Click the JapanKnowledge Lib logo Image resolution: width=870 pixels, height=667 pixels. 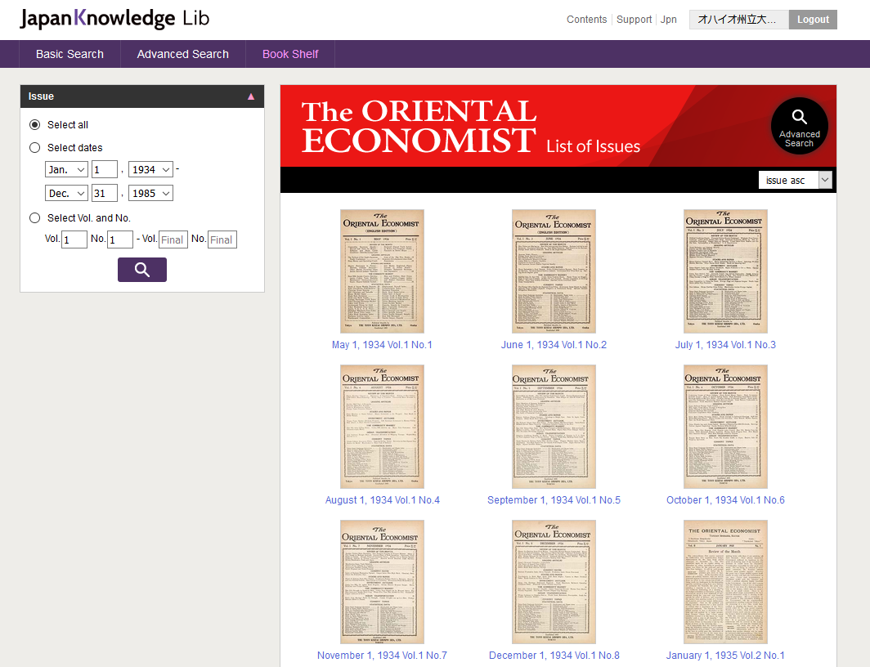tap(114, 19)
